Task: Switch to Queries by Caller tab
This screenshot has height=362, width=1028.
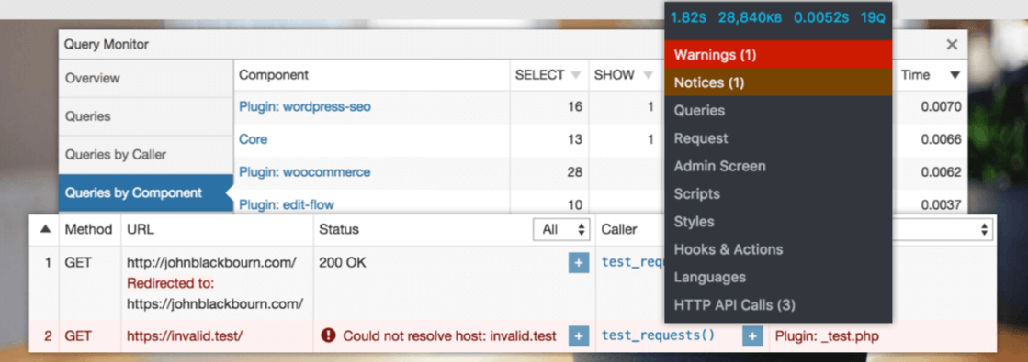Action: click(145, 155)
